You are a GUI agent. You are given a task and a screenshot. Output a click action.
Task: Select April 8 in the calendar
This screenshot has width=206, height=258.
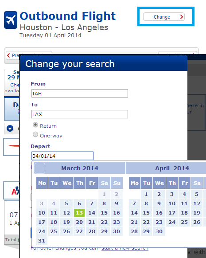tap(146, 203)
